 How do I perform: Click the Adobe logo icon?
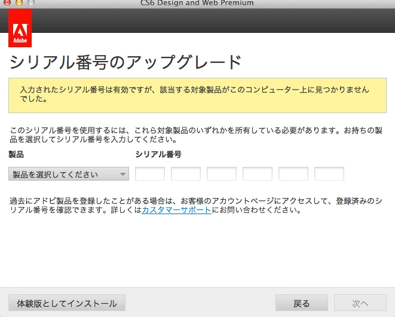point(20,28)
